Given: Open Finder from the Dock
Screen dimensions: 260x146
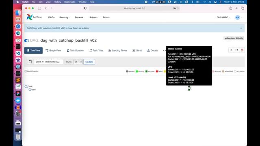Looking at the screenshot, I should click(18, 13).
